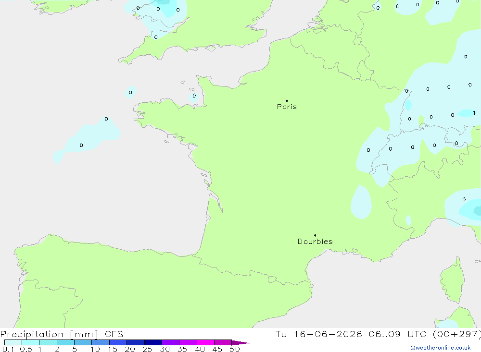Click the legend arrow beyond 50 mm
This screenshot has width=481, height=352.
240,342
